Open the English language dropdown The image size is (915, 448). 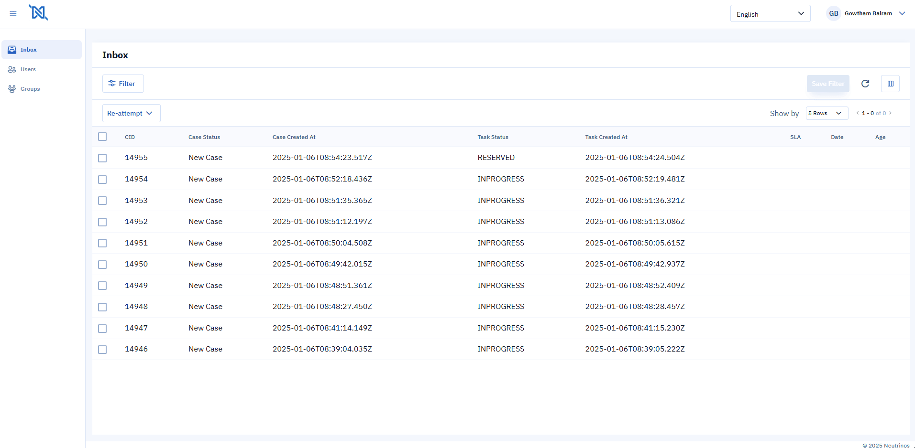pos(770,14)
